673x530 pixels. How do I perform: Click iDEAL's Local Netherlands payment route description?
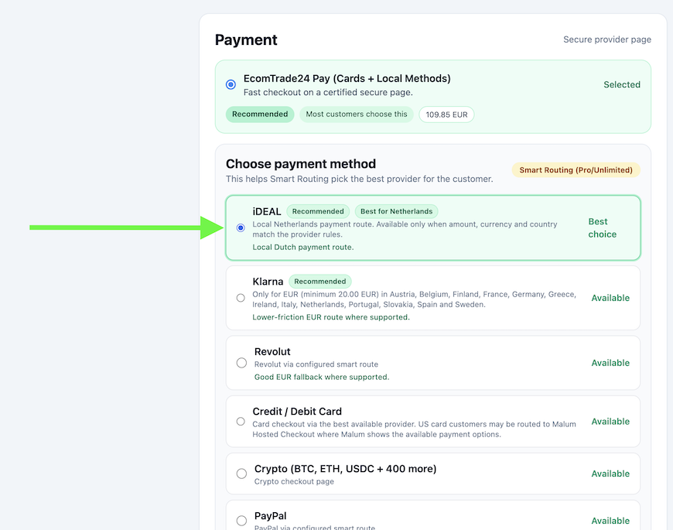coord(405,229)
